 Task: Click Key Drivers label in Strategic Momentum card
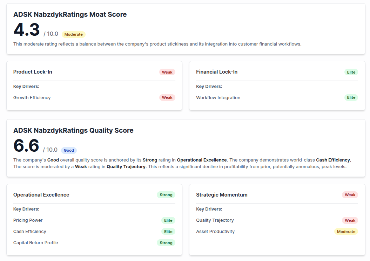pos(209,209)
